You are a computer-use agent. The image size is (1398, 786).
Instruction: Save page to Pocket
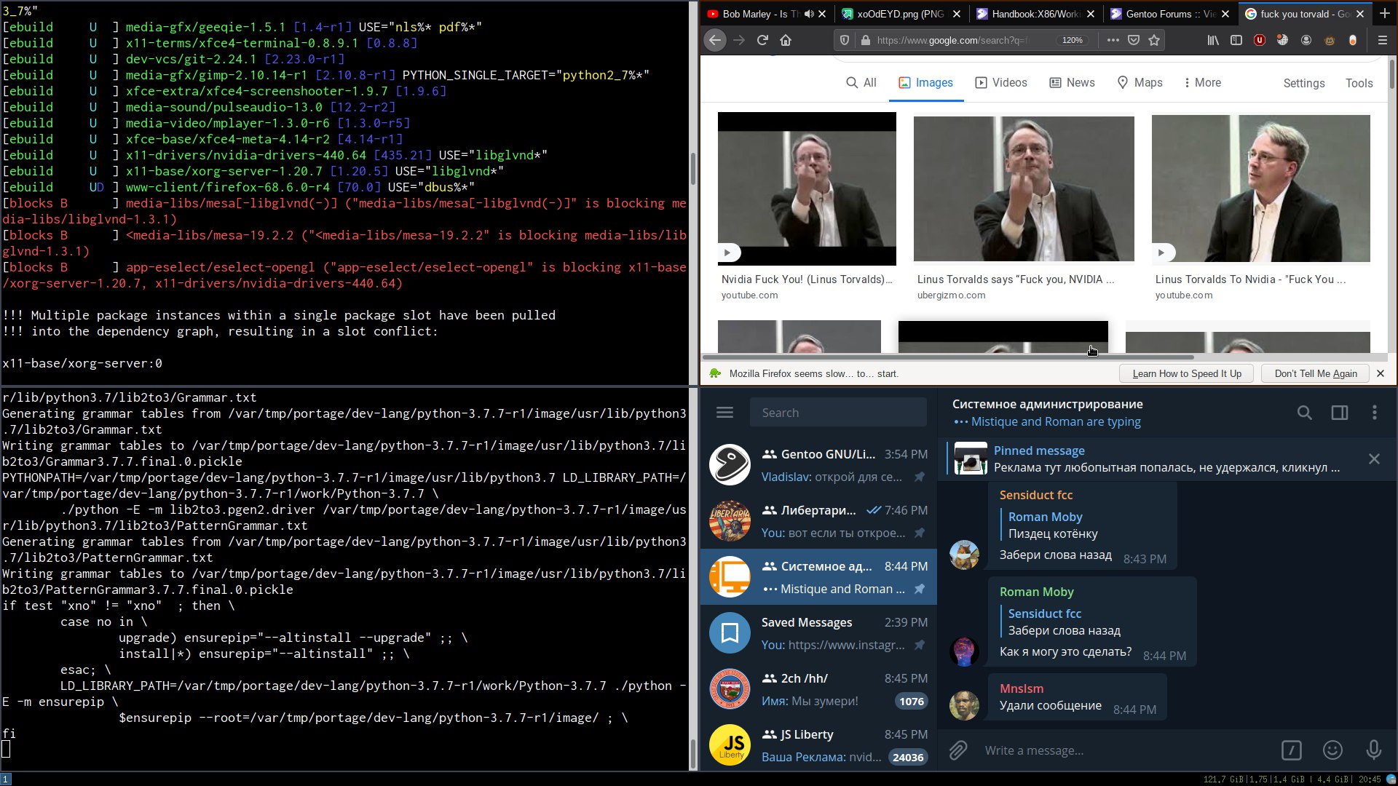coord(1134,40)
